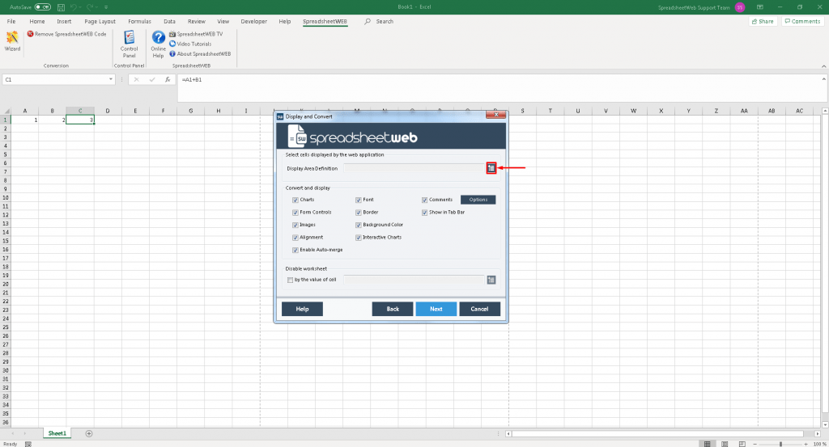The image size is (829, 447).
Task: Click the Redo icon
Action: (90, 7)
